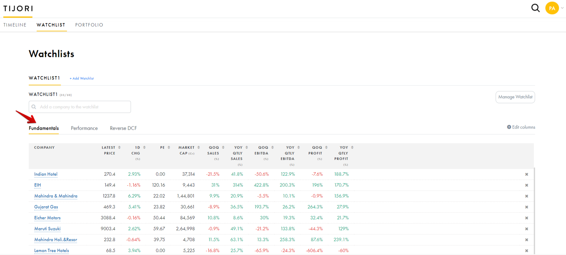The image size is (566, 255).
Task: Remove Eicher Motors with the x icon
Action: 527,218
